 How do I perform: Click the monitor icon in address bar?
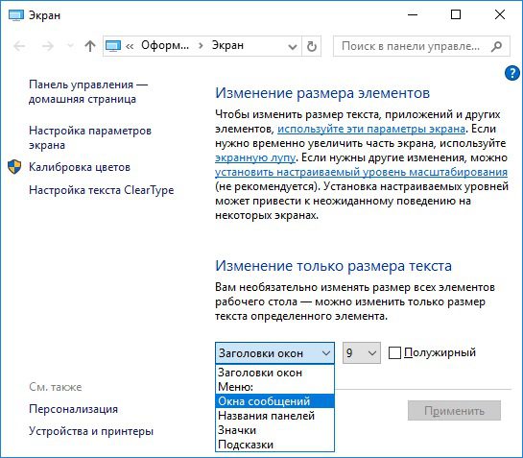(x=113, y=46)
